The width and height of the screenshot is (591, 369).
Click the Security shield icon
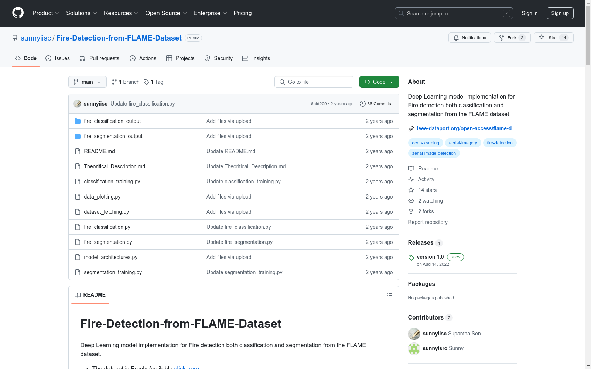(207, 58)
